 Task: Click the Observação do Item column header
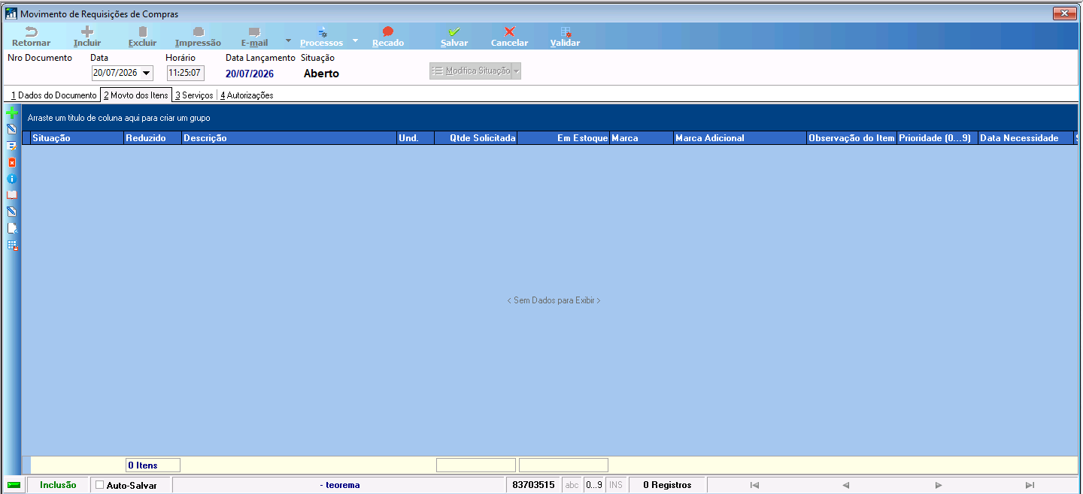pos(851,138)
